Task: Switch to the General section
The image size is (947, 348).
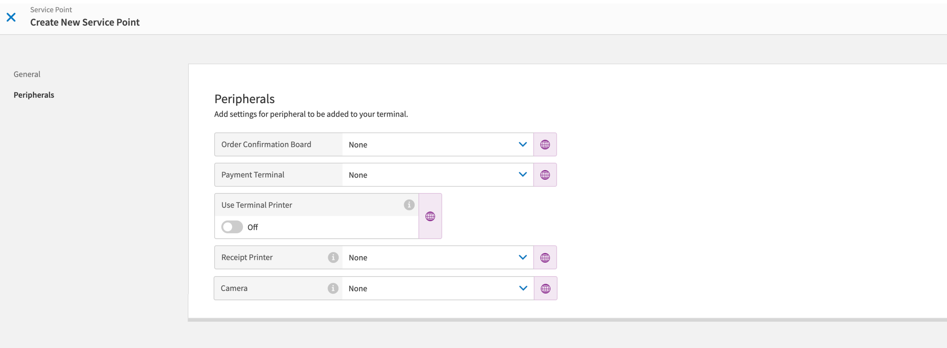Action: pos(27,74)
